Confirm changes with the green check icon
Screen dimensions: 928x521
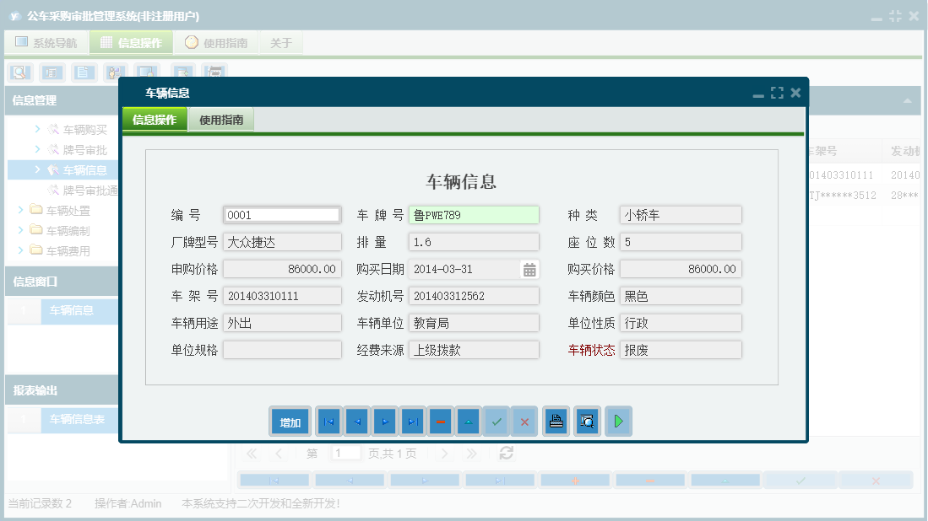(497, 421)
